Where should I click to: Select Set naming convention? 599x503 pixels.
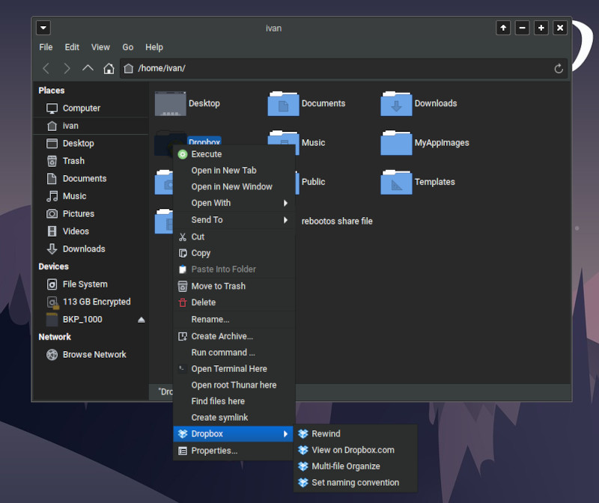tap(355, 483)
